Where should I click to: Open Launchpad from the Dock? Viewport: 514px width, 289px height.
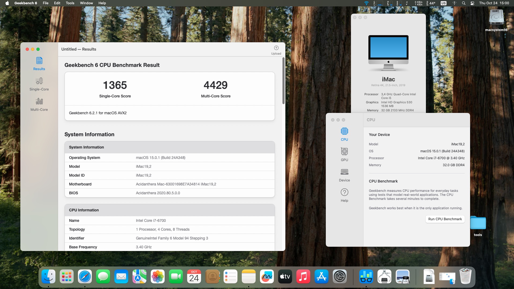click(x=67, y=276)
